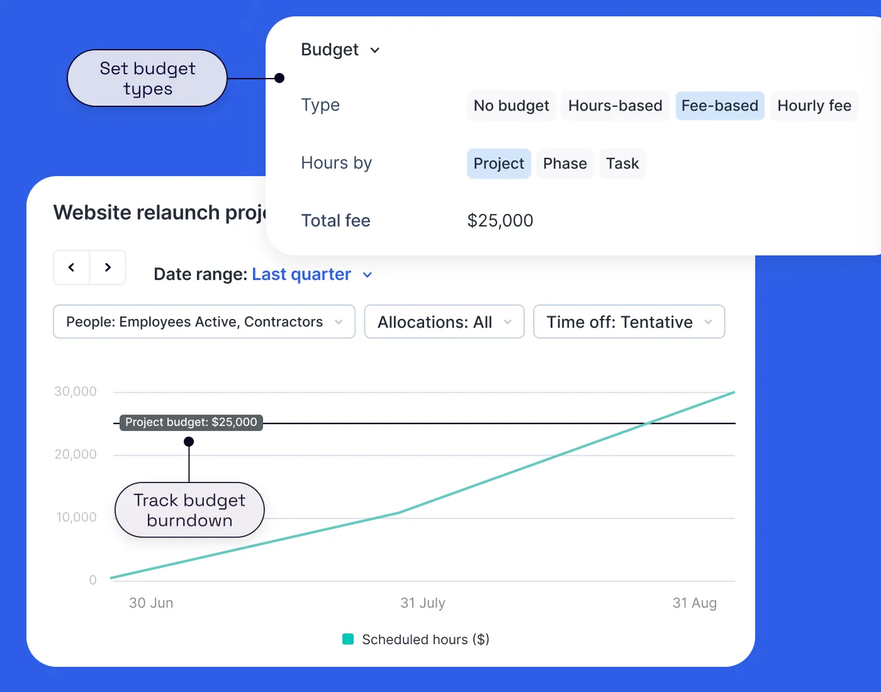Set Hours by to Phase
The width and height of the screenshot is (881, 692).
564,164
